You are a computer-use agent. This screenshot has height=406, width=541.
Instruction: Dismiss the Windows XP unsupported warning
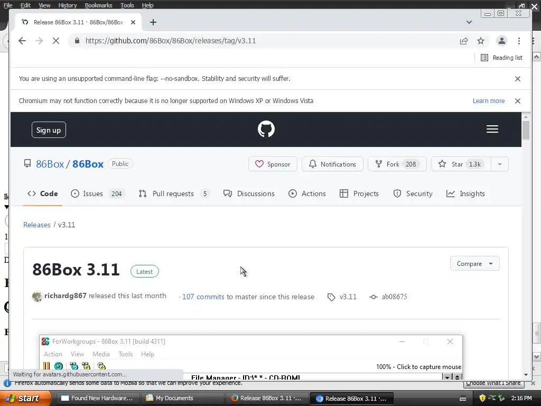pyautogui.click(x=518, y=101)
